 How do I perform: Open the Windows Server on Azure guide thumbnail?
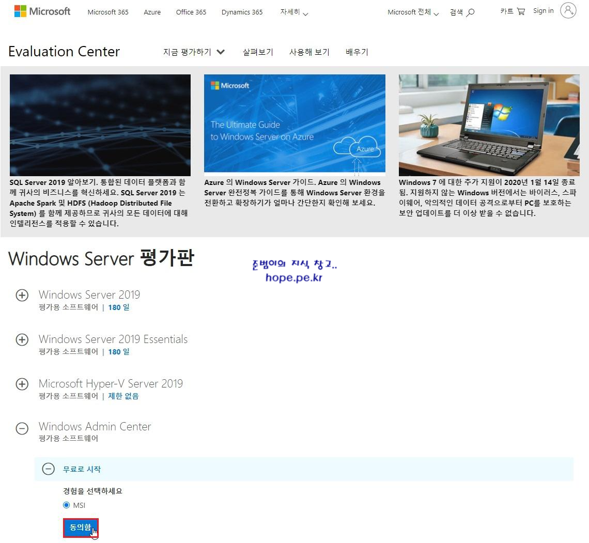coord(295,125)
